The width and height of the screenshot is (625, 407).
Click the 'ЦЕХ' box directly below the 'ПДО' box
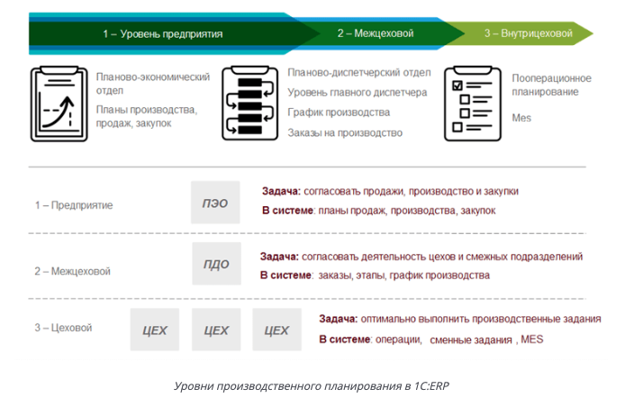pos(216,330)
